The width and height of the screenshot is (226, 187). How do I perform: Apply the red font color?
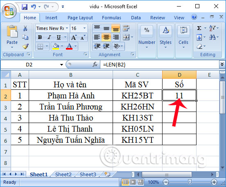point(69,46)
